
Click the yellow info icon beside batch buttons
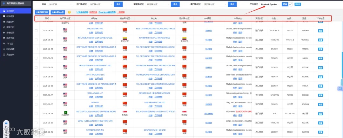point(69,12)
